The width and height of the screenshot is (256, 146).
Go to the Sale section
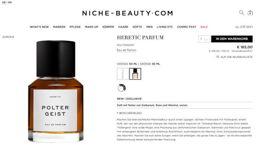point(204,27)
